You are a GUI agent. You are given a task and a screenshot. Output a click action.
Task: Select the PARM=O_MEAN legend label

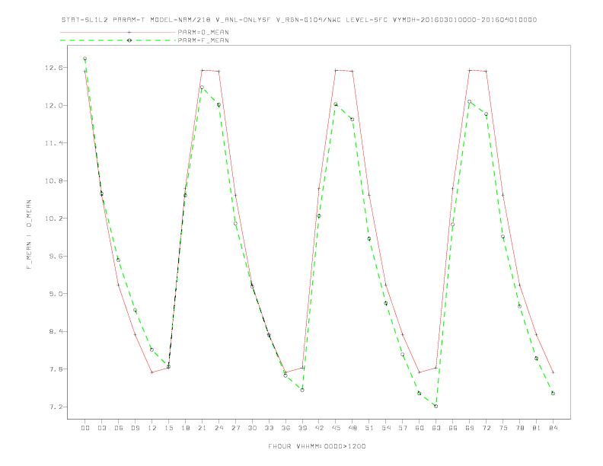[203, 32]
